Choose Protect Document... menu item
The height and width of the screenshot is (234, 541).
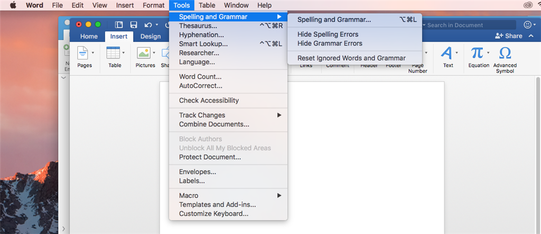coord(228,157)
